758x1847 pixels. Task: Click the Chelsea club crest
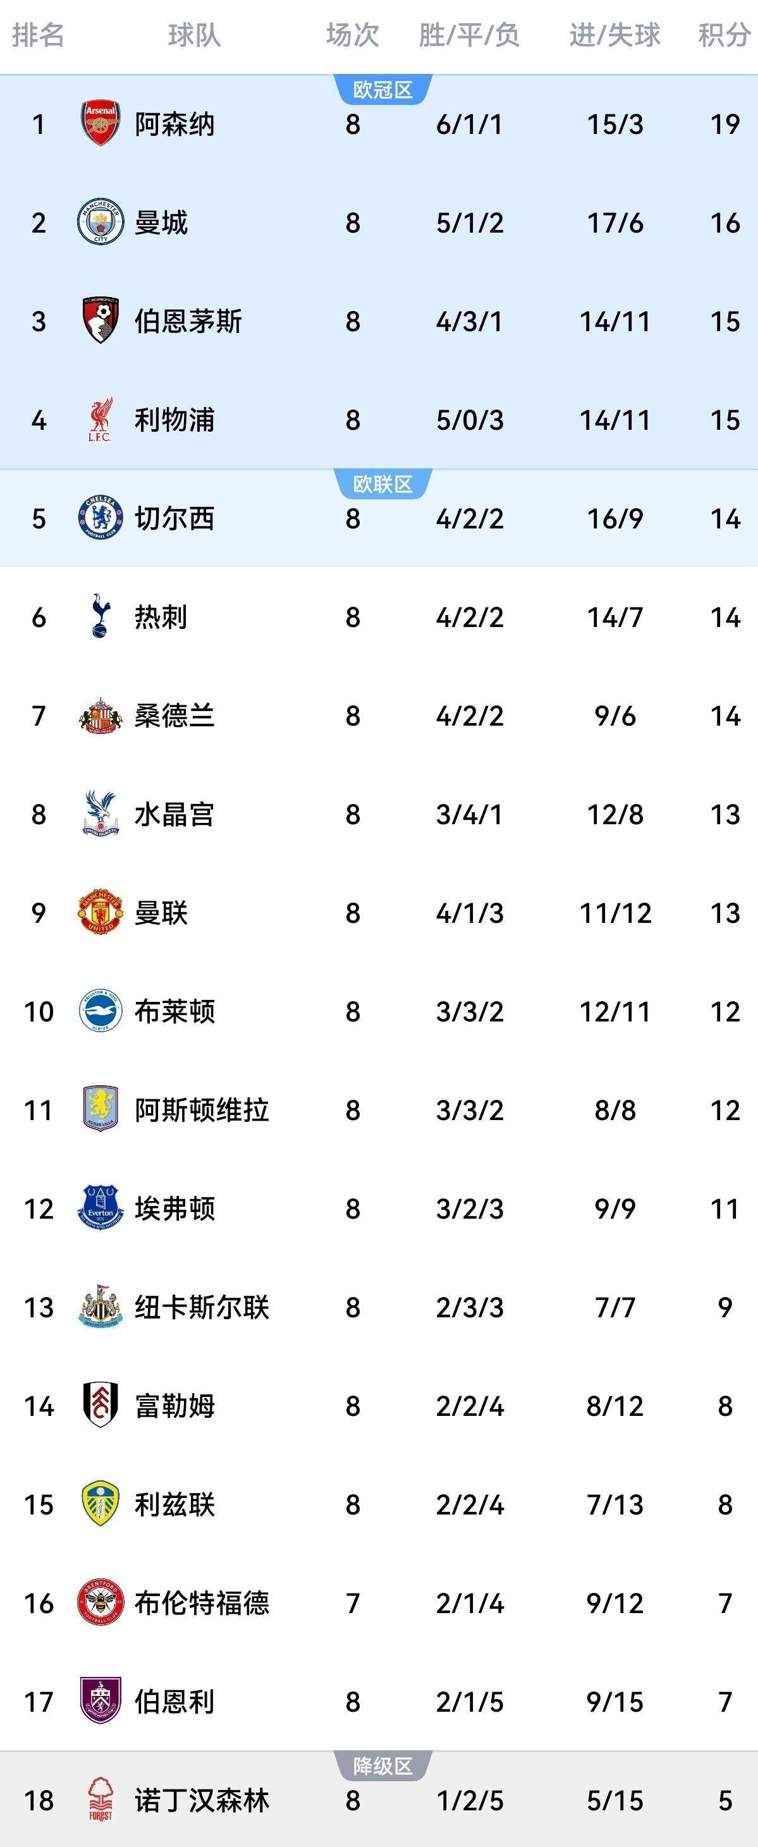point(101,518)
